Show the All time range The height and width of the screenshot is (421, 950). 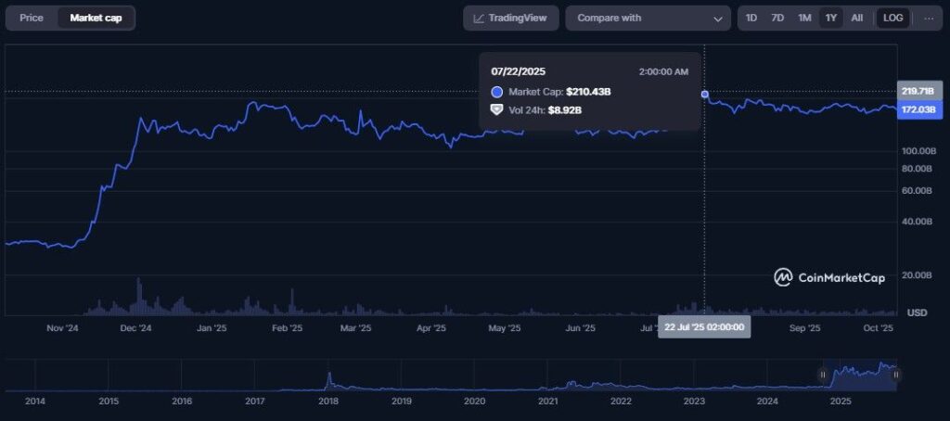pos(856,18)
